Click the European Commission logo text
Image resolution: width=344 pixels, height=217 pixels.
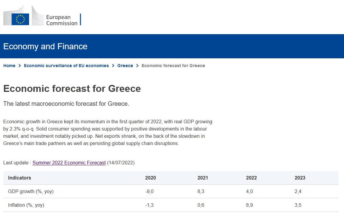coord(62,20)
